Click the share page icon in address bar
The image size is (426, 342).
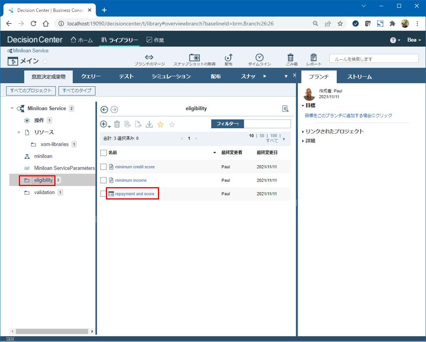[x=328, y=23]
